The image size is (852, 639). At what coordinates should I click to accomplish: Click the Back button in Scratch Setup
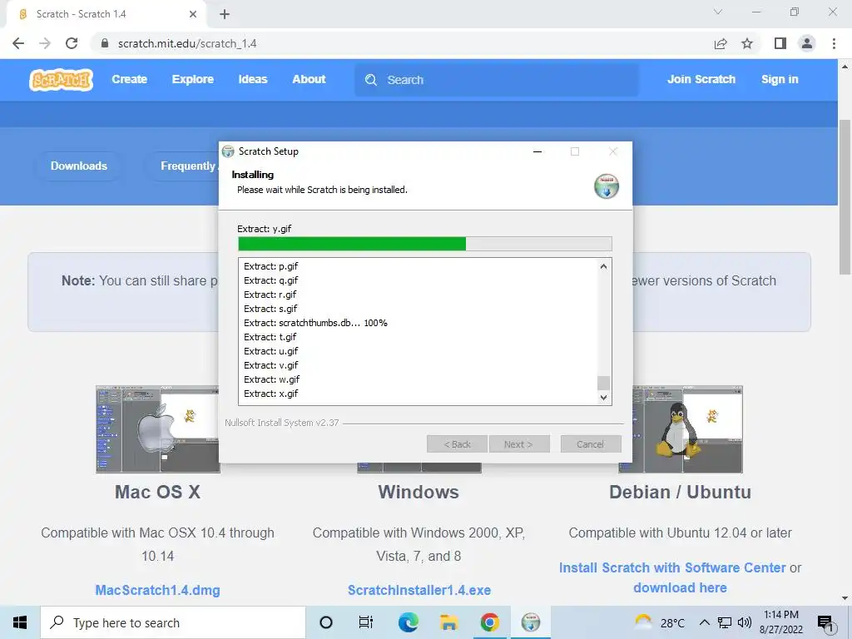(458, 444)
